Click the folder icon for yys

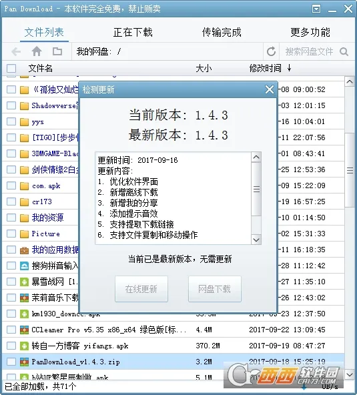point(24,122)
